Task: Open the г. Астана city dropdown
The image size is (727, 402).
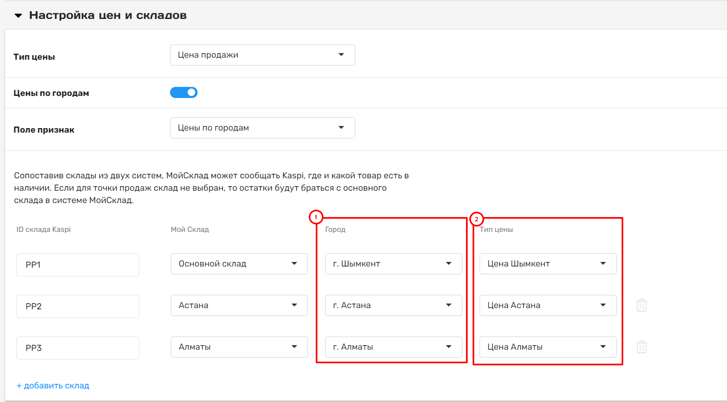Action: 394,305
